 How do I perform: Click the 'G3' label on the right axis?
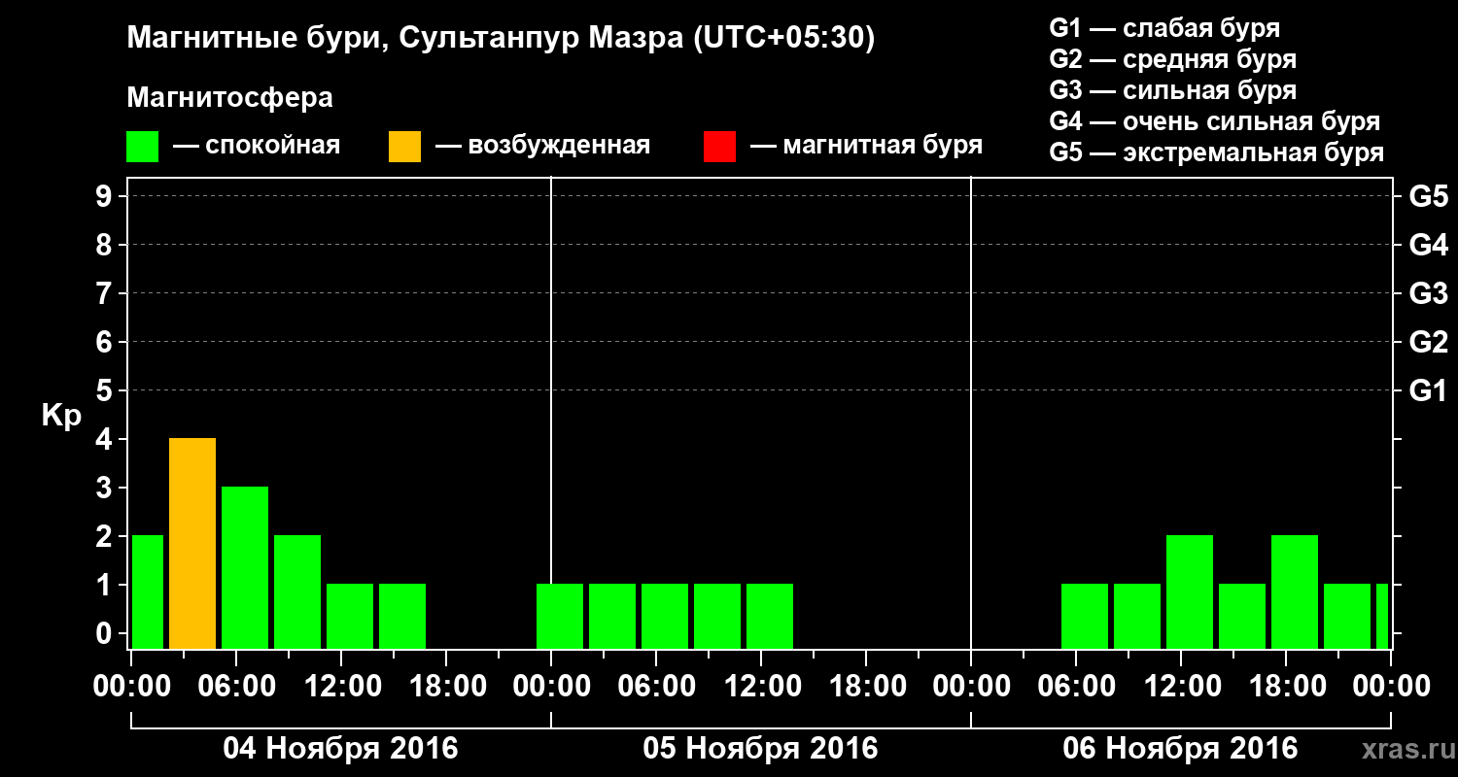coord(1428,293)
